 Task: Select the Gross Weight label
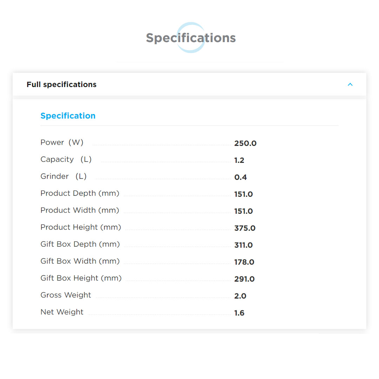coord(66,295)
